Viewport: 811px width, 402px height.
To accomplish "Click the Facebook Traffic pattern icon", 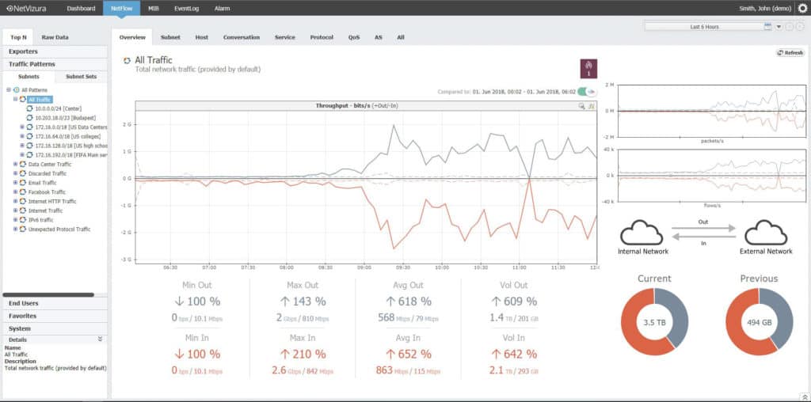I will coord(23,192).
